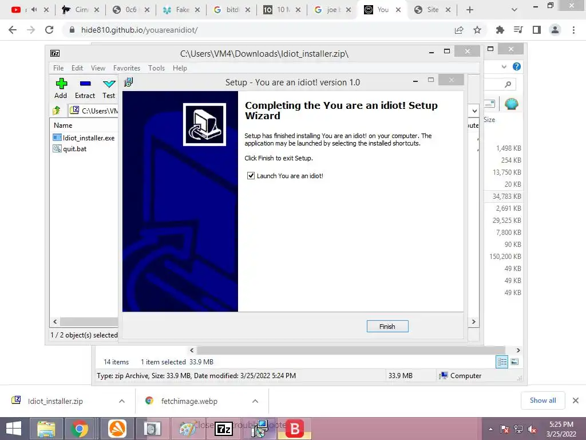
Task: Select the 34,783 KB row in Explorer
Action: (503, 197)
